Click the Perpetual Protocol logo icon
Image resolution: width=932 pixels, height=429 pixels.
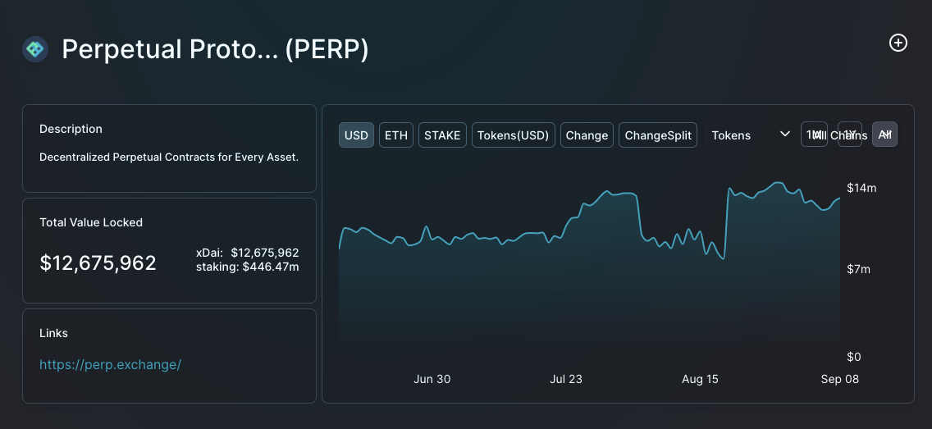point(35,48)
